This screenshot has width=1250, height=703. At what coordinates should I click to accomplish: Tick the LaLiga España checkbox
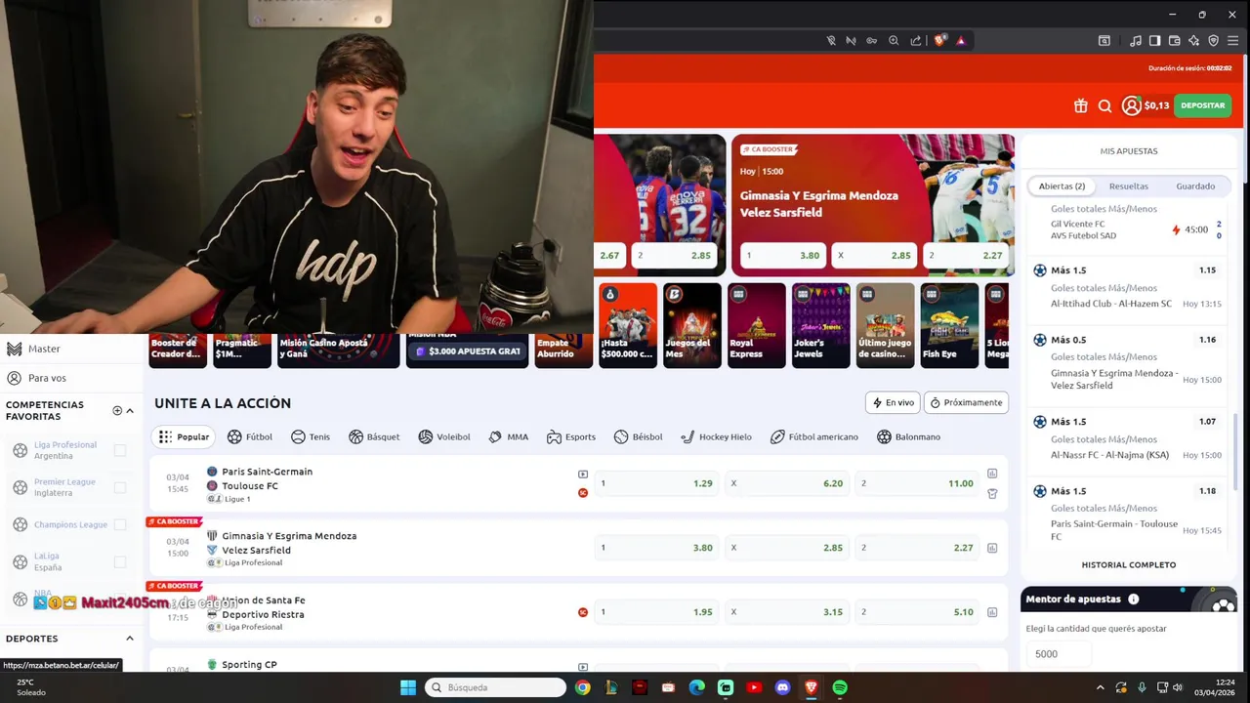click(x=120, y=561)
